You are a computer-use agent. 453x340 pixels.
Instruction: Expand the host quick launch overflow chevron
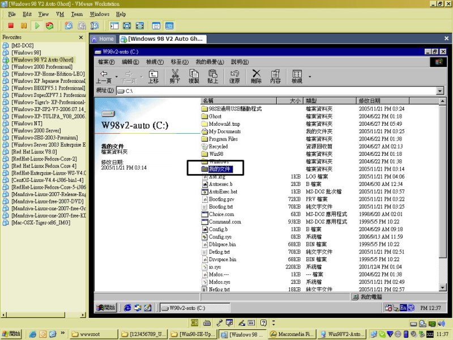pyautogui.click(x=62, y=333)
